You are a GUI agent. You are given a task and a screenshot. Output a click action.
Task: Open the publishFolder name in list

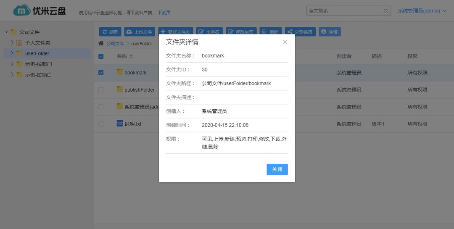tap(140, 90)
